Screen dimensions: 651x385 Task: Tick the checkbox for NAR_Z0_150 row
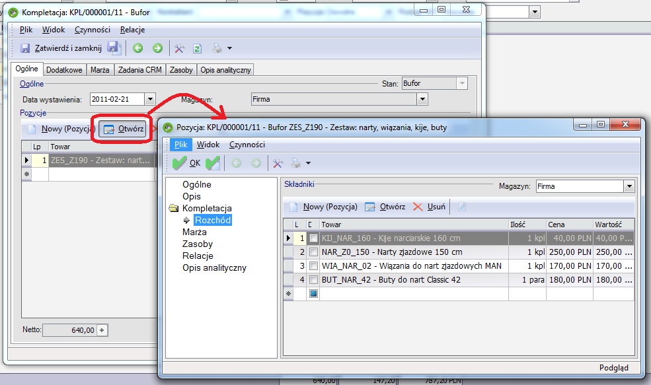(313, 252)
